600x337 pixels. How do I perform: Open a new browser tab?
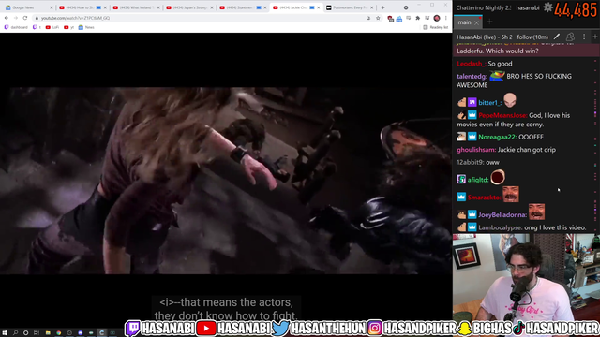(x=382, y=7)
